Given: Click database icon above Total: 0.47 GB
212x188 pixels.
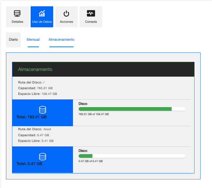Looking at the screenshot, I should [x=43, y=156].
